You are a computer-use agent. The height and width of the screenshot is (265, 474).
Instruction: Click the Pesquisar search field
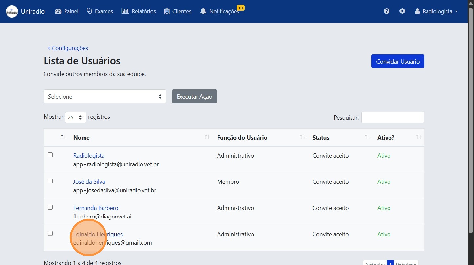tap(392, 117)
